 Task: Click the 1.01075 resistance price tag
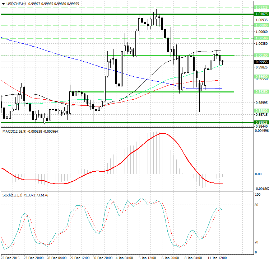[261, 14]
